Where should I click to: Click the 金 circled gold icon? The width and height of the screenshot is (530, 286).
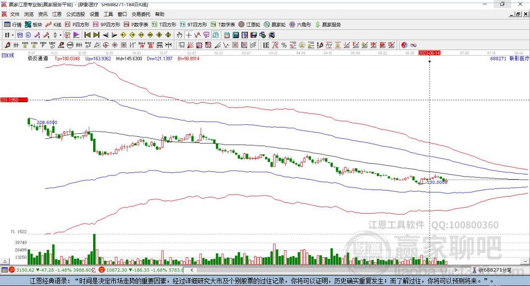coord(302,45)
